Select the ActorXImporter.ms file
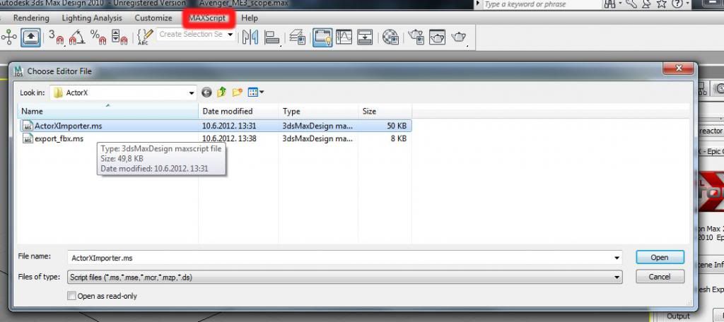 pos(215,126)
